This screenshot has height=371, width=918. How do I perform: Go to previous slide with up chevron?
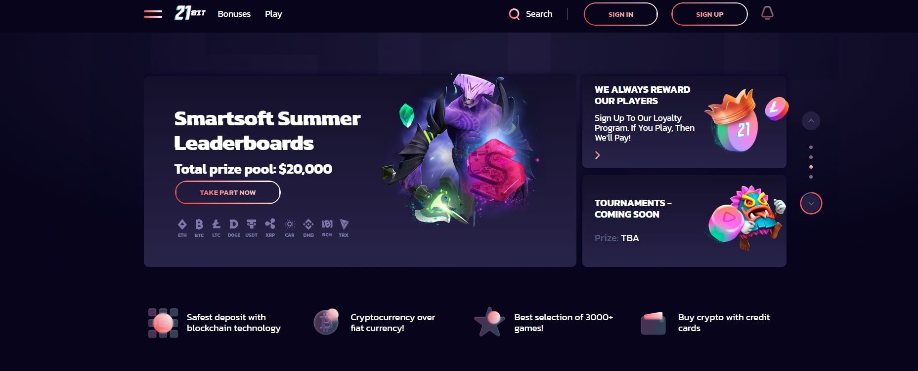click(x=811, y=121)
